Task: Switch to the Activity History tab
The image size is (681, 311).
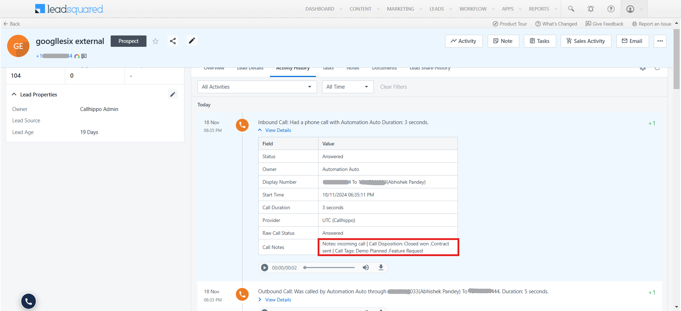Action: [293, 69]
